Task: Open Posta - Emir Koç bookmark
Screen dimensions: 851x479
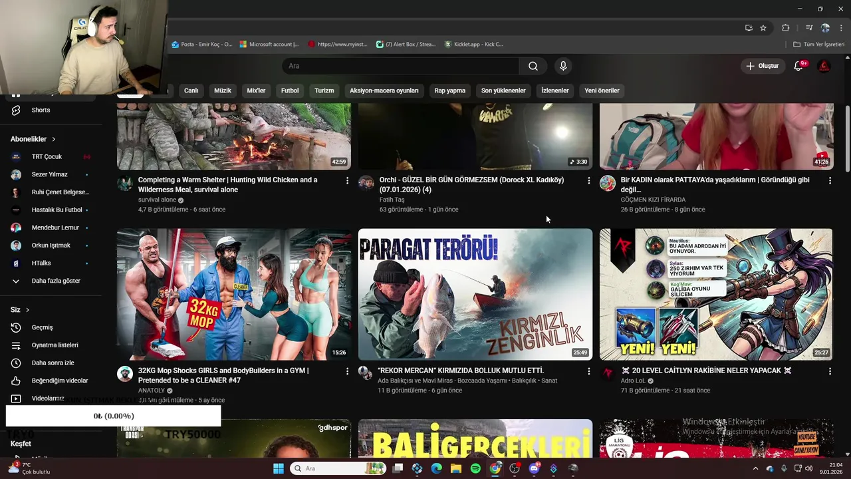Action: pos(202,45)
